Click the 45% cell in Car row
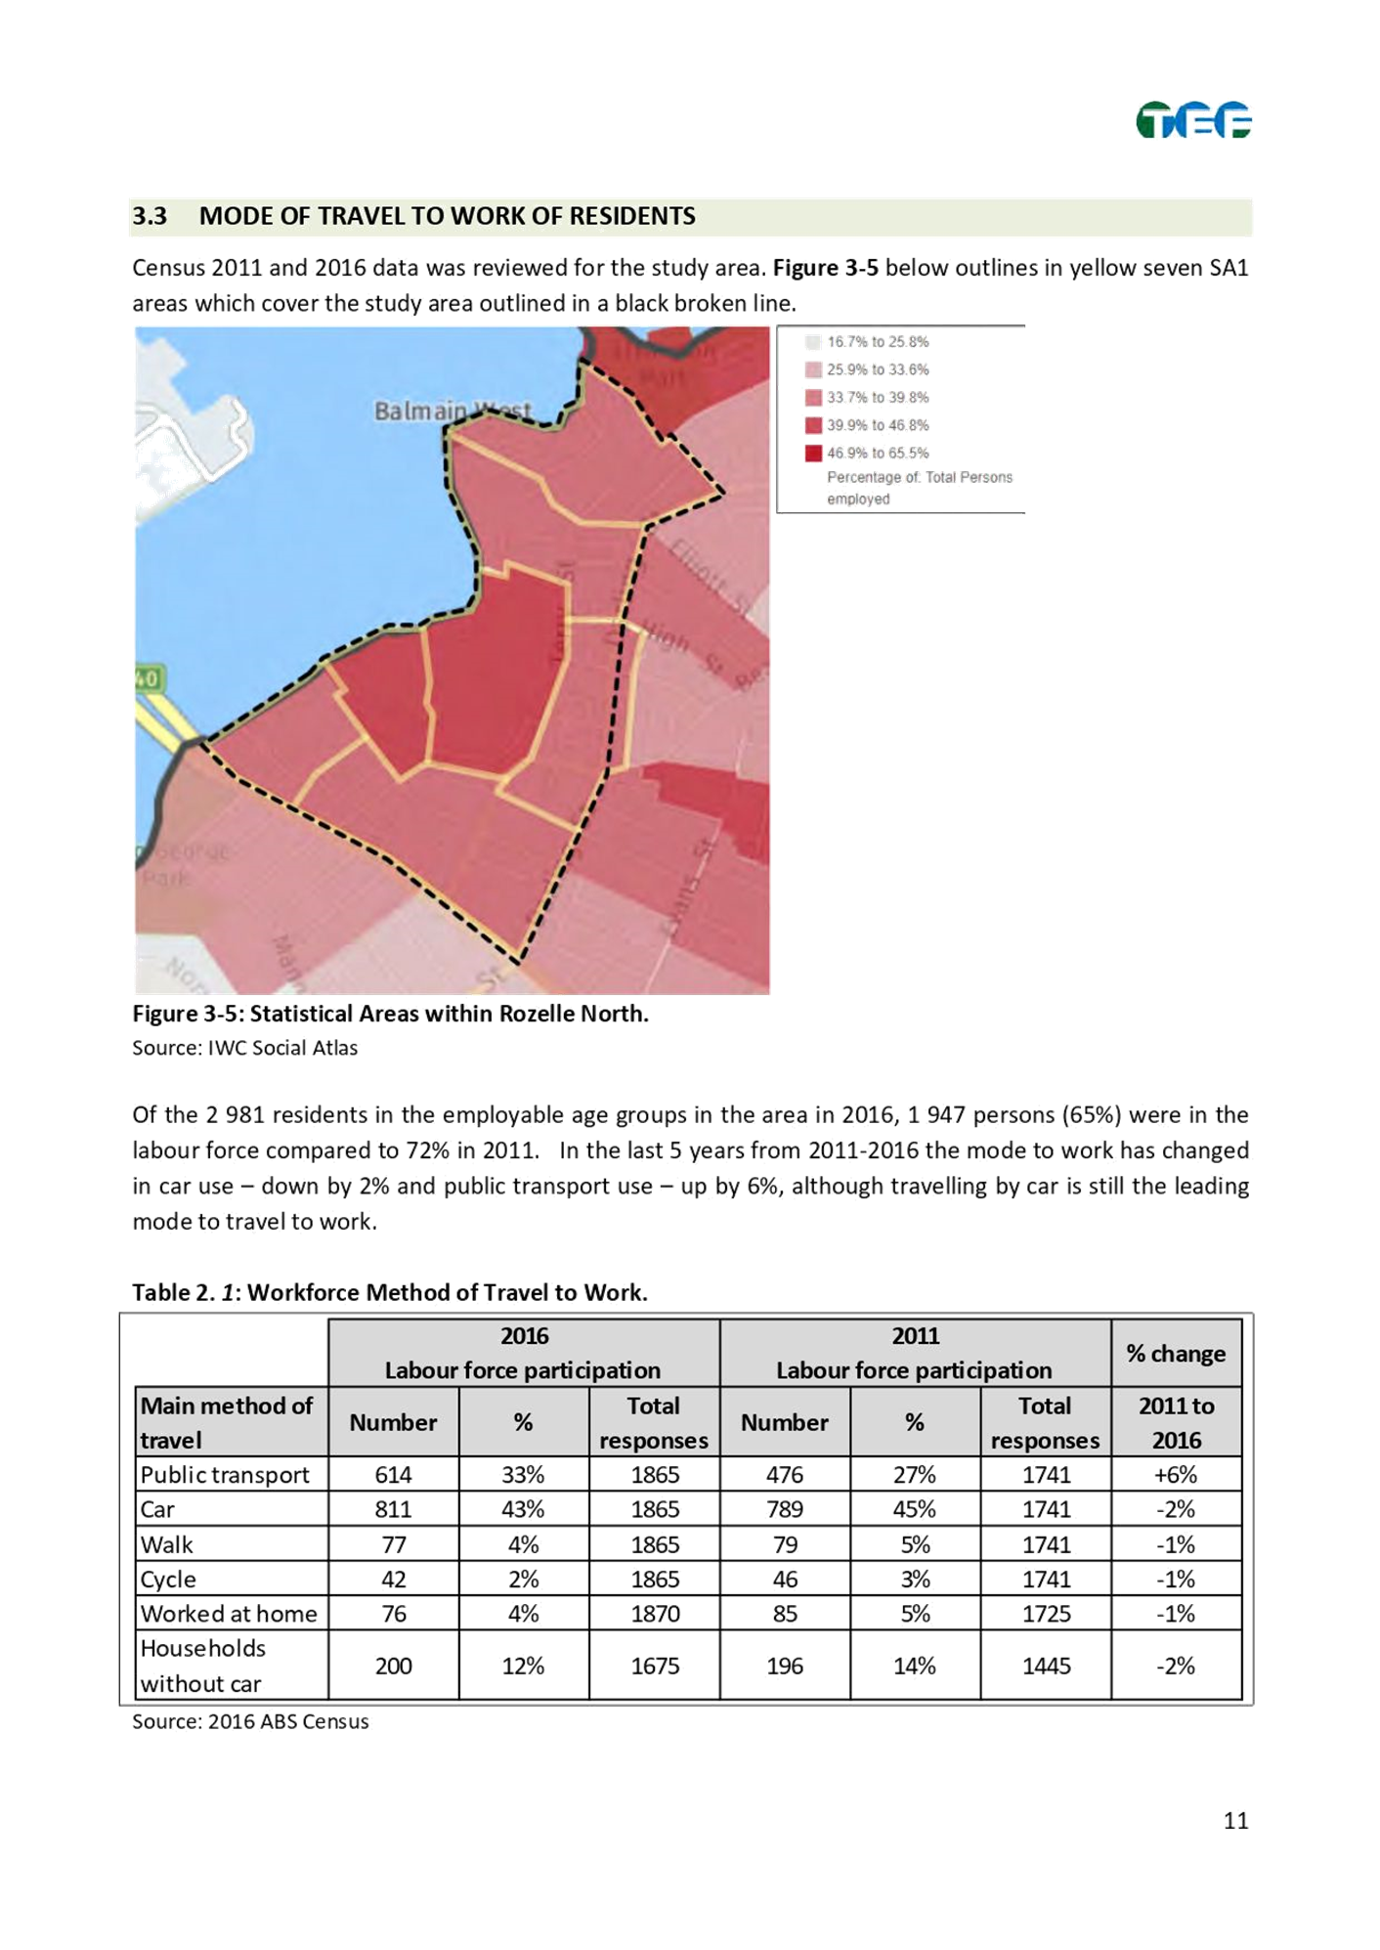This screenshot has height=1950, width=1380. (x=915, y=1509)
